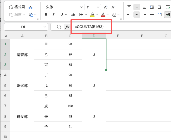Click the select-all corner triangle
Viewport: 171px width, 140px height.
coord(6,36)
